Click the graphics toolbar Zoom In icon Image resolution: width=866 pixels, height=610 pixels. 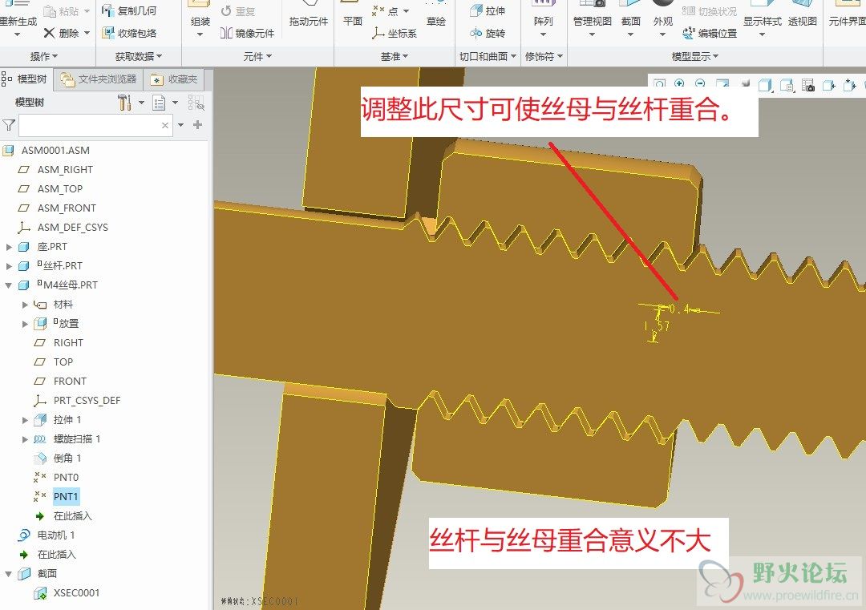coord(679,83)
